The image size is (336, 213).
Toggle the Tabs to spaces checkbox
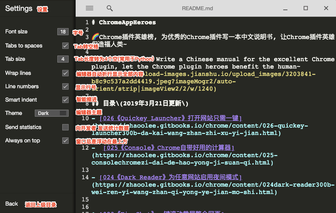[65, 46]
